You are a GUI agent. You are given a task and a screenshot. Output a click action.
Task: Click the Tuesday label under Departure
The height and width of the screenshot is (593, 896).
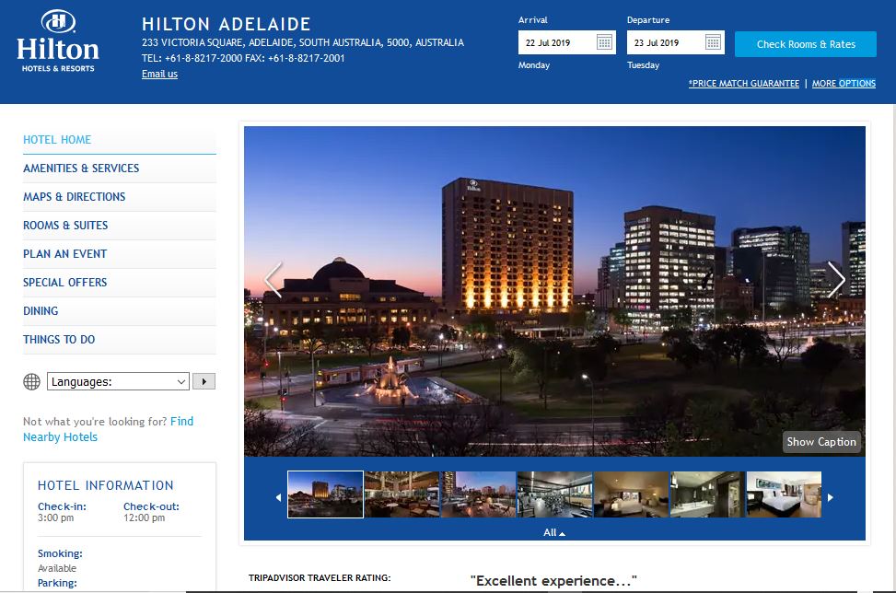(643, 65)
